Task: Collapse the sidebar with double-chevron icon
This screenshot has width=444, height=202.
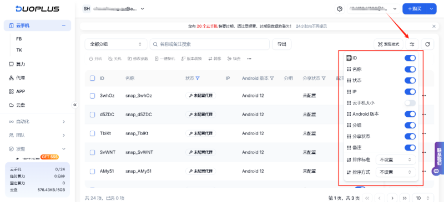Action: pos(75,105)
